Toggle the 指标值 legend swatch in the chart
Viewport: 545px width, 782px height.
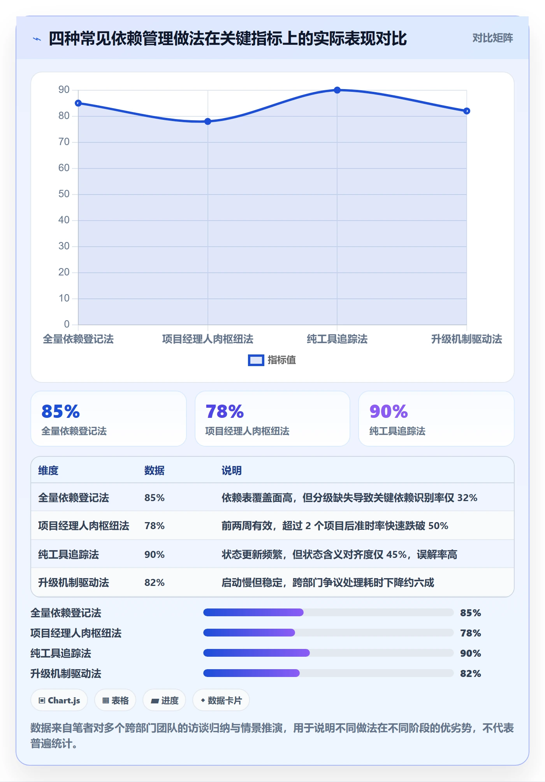pyautogui.click(x=256, y=360)
